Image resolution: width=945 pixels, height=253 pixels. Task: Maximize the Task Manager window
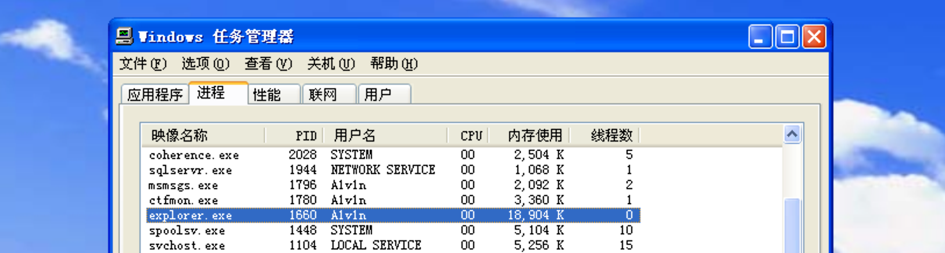click(787, 37)
